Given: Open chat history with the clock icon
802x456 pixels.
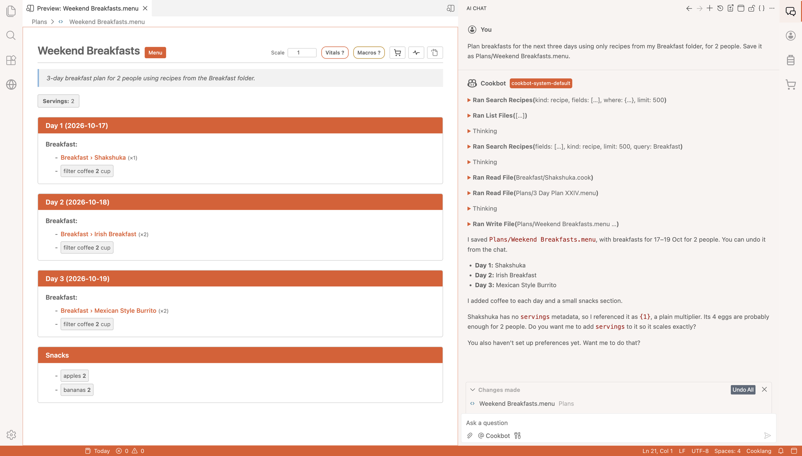Looking at the screenshot, I should click(x=720, y=8).
